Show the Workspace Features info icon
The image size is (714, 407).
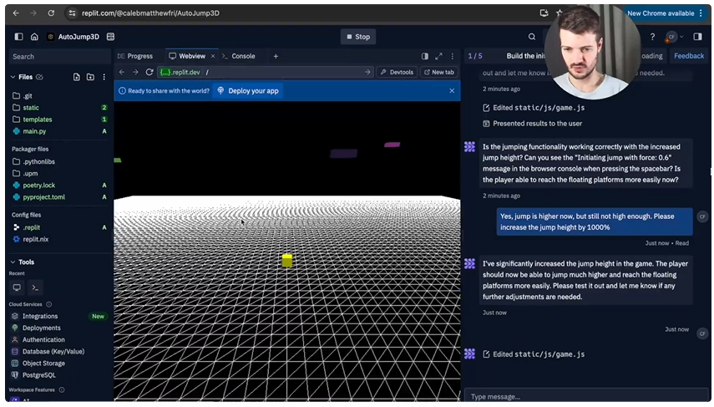(x=62, y=390)
